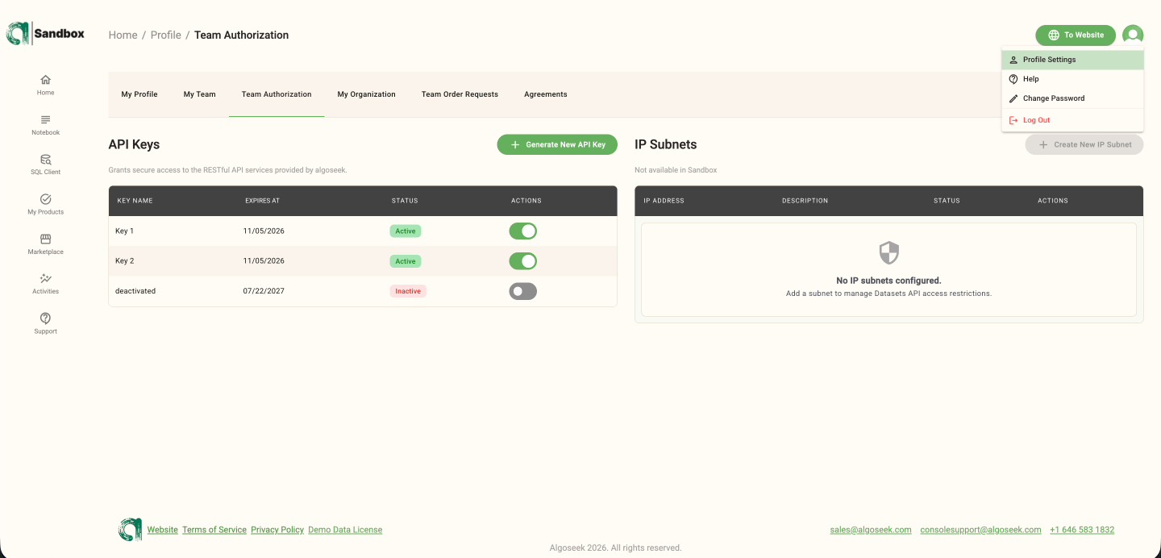
Task: Open the Team Order Requests tab
Action: (460, 94)
